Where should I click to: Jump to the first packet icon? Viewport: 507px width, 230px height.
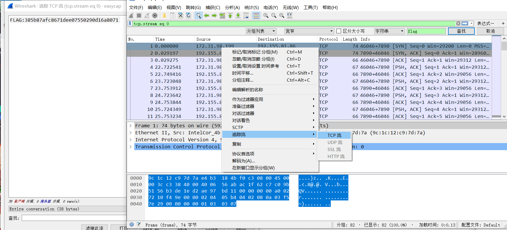pyautogui.click(x=230, y=16)
